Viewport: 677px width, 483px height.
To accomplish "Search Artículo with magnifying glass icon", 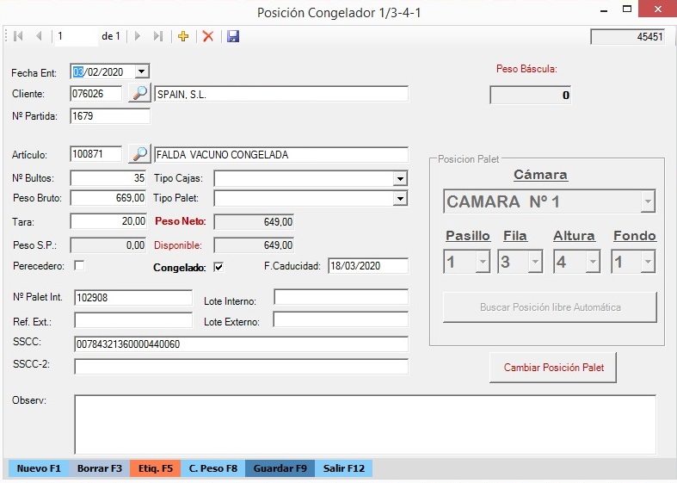I will point(138,154).
